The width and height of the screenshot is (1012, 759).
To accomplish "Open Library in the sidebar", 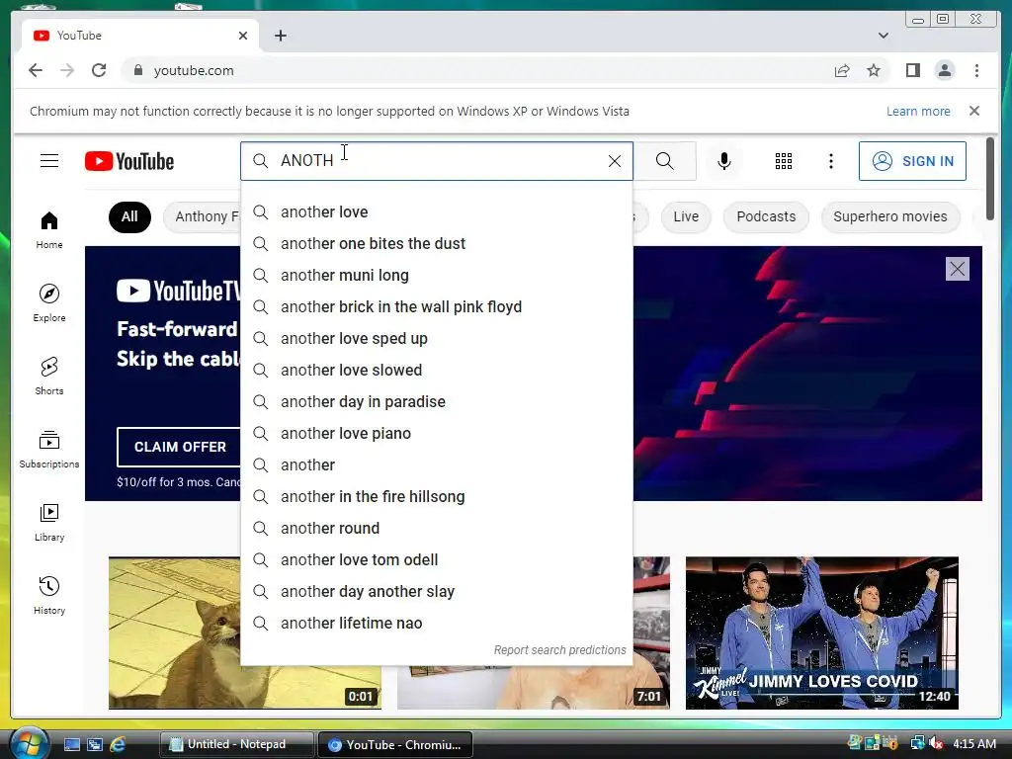I will click(49, 523).
